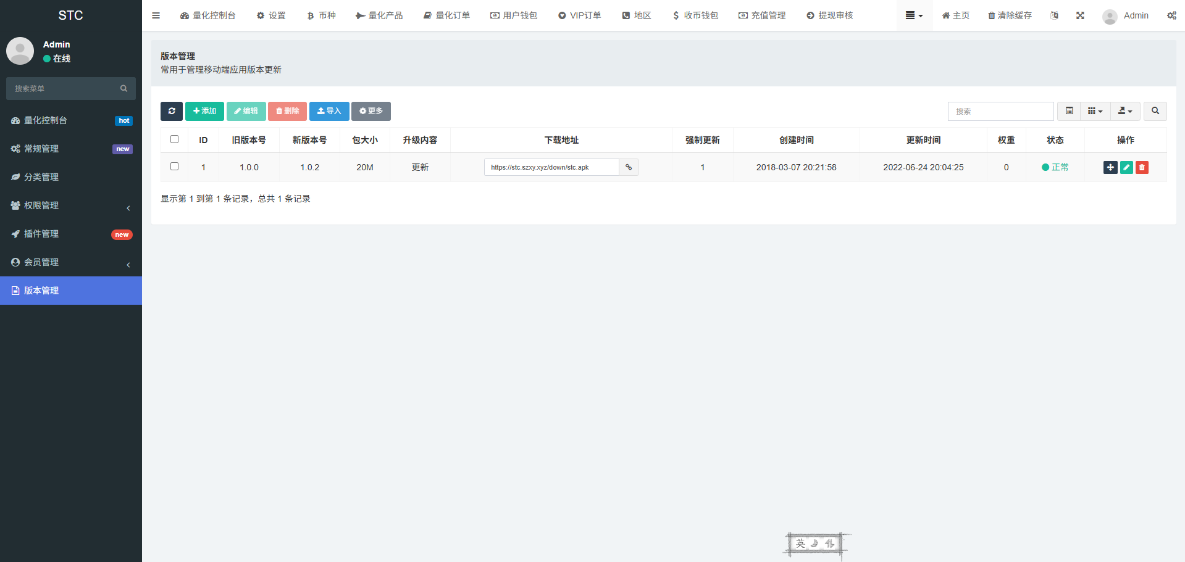The width and height of the screenshot is (1185, 562).
Task: Open the VIP订单 top navigation tab
Action: pos(579,15)
